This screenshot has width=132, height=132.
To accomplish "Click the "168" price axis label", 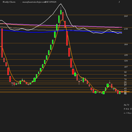I will (126, 44).
